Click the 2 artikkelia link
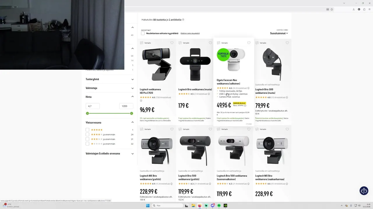This screenshot has width=373, height=209. [175, 20]
